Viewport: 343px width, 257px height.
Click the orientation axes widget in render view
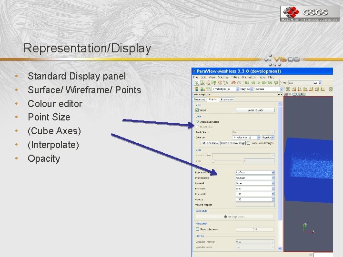[308, 229]
